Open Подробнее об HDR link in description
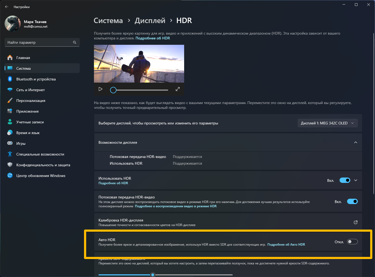The height and width of the screenshot is (277, 375). (x=153, y=38)
